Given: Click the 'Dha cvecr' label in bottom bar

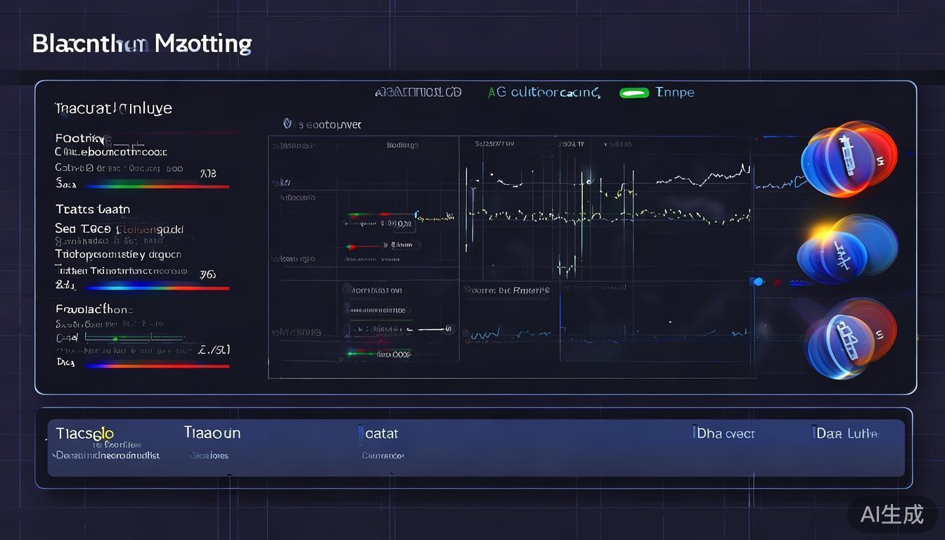Looking at the screenshot, I should pyautogui.click(x=724, y=434).
